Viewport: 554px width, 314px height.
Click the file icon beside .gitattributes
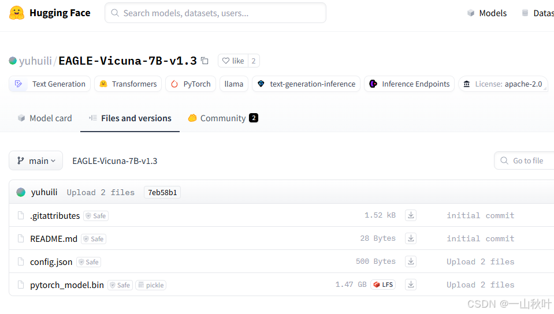point(21,215)
